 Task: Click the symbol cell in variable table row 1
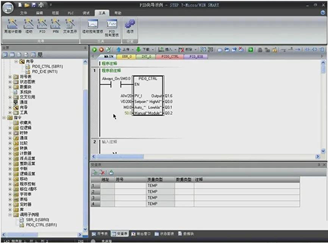click(131, 186)
